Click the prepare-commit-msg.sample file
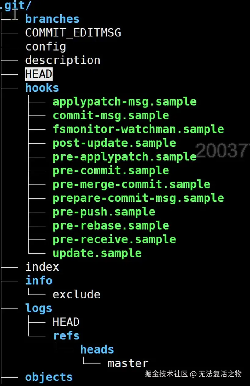This screenshot has width=250, height=386. tap(138, 198)
